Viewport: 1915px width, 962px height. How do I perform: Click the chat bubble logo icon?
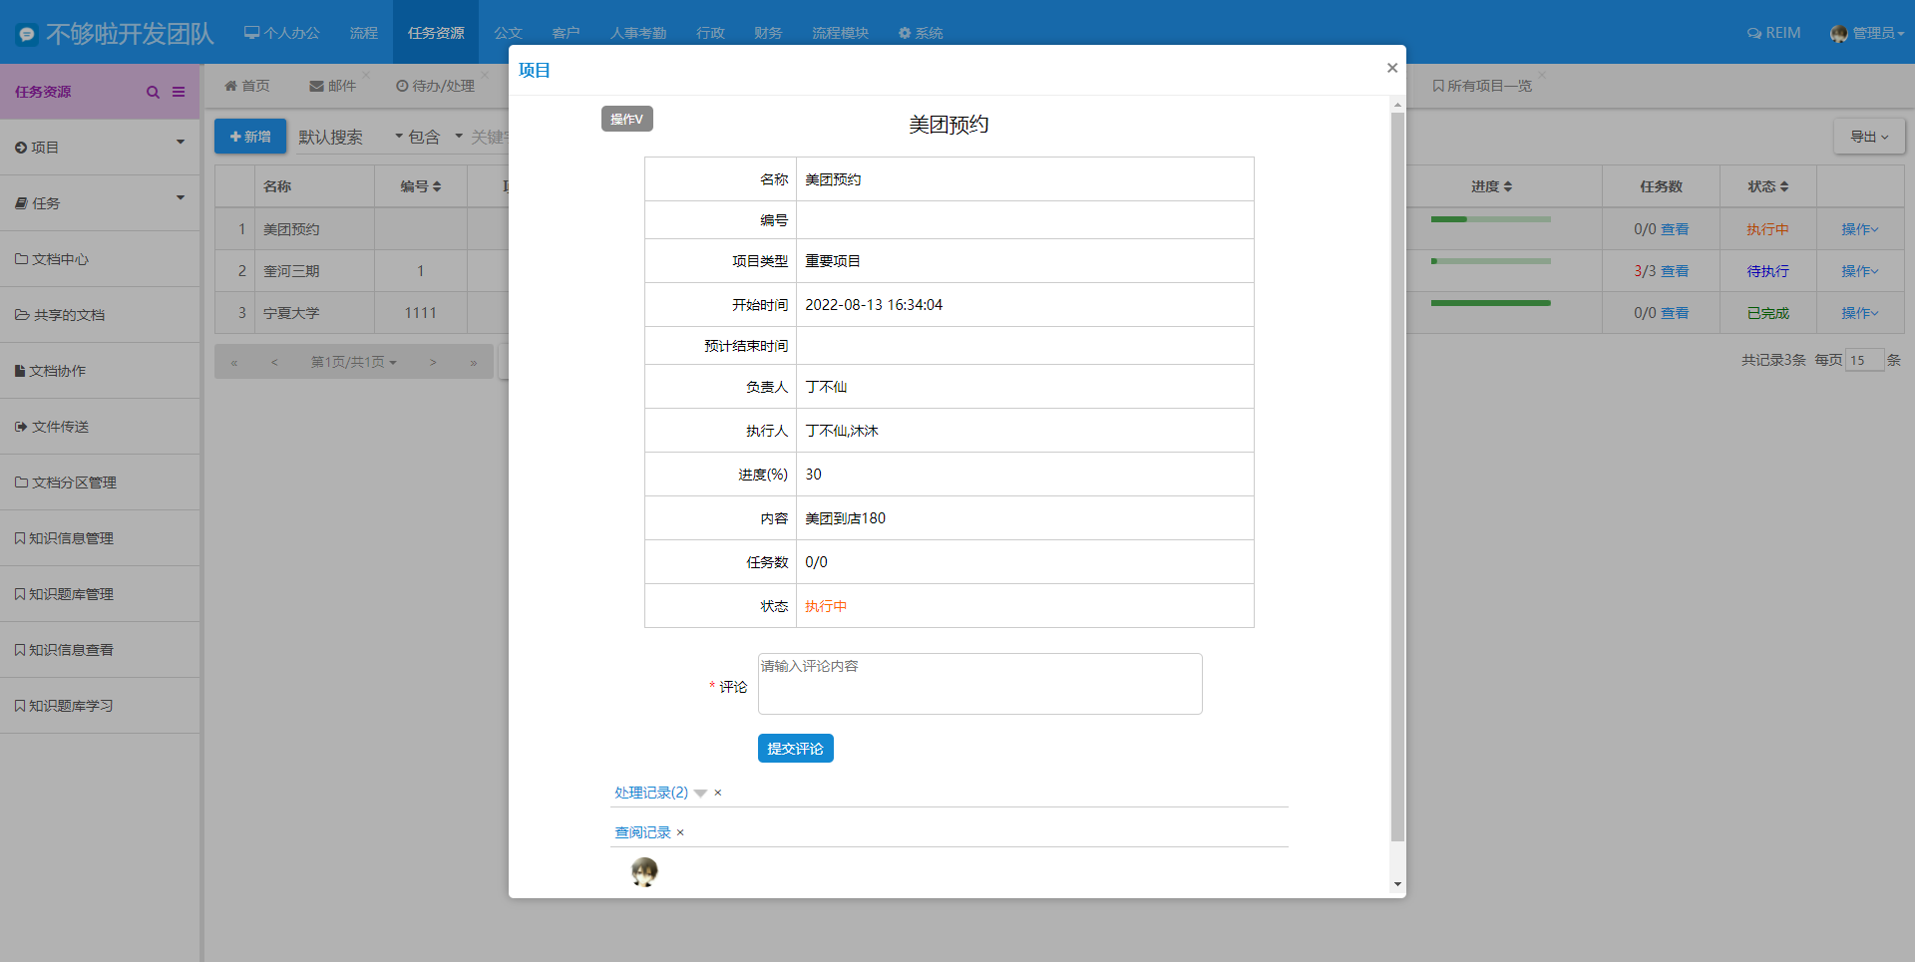[x=27, y=34]
